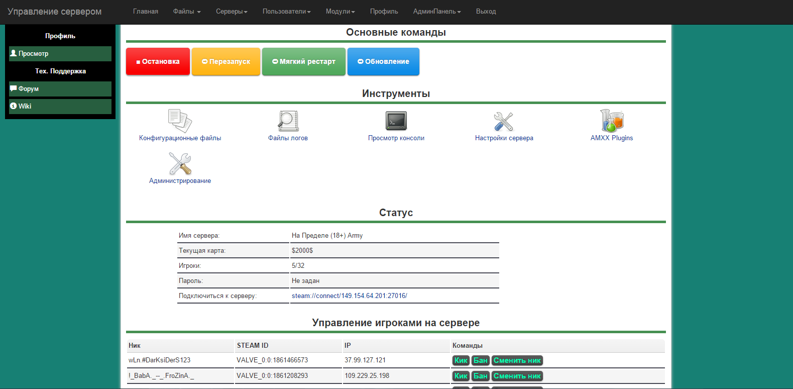Open the Форум support item in sidebar

60,89
